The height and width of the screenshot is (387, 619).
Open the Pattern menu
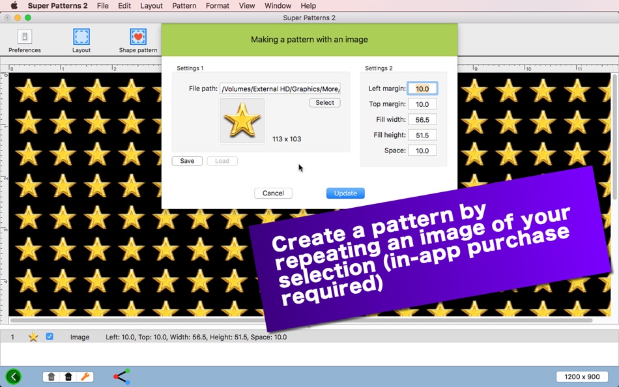click(x=184, y=6)
